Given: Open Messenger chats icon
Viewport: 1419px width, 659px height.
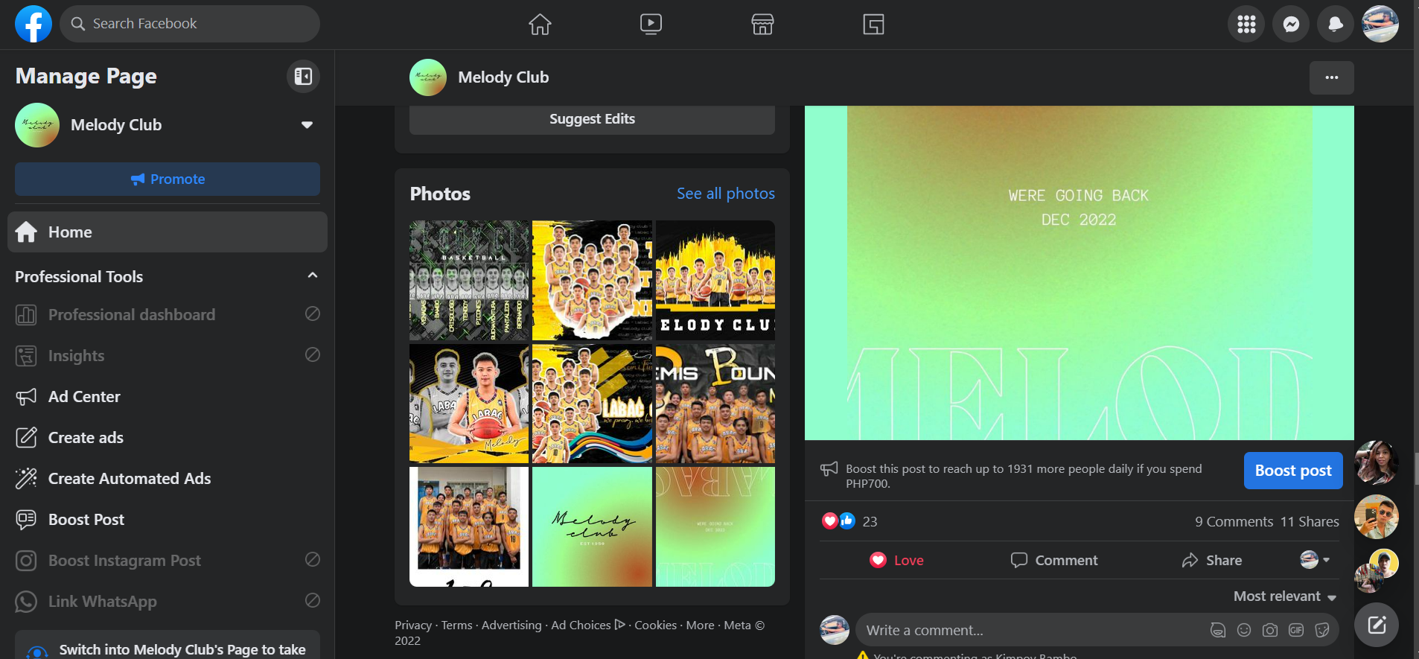Looking at the screenshot, I should click(1291, 25).
